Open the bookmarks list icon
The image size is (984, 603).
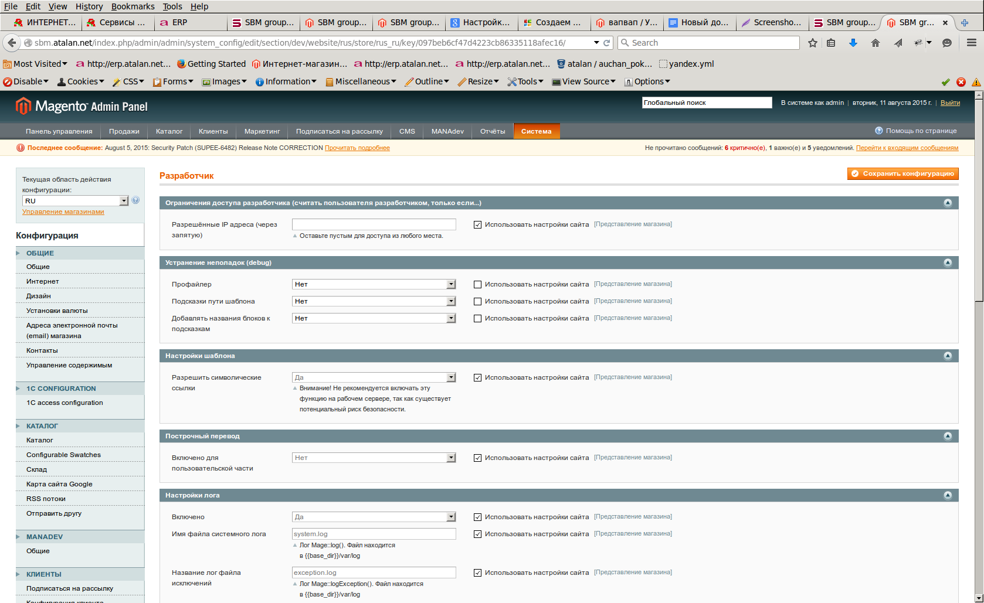(x=831, y=43)
